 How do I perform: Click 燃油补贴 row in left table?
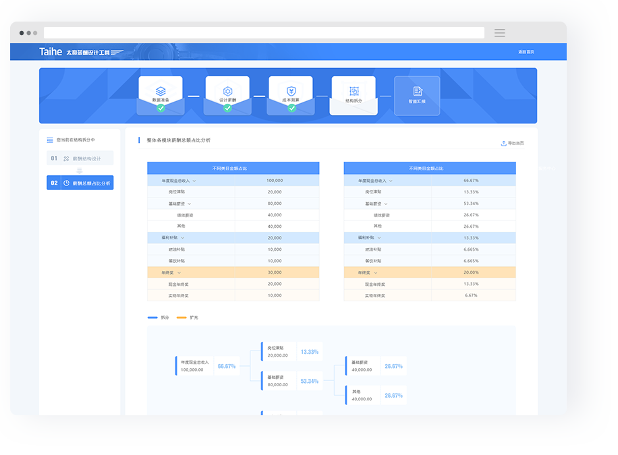[x=233, y=249]
